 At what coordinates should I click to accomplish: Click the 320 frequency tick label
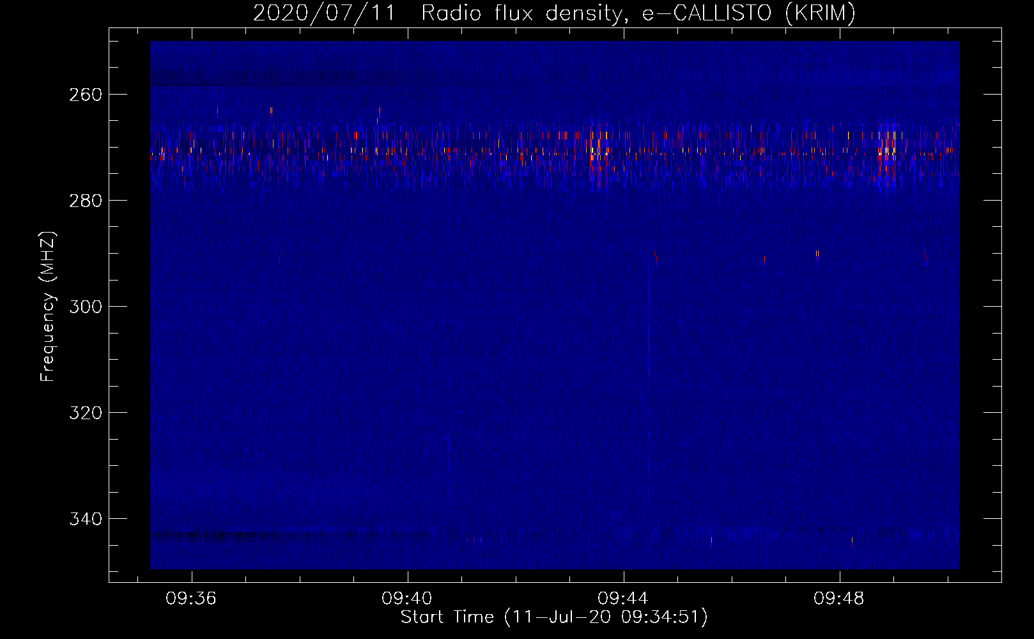[86, 413]
